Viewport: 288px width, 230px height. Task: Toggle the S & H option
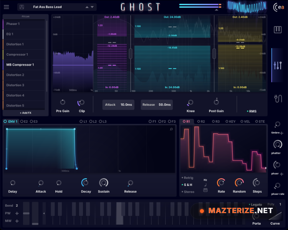(x=187, y=185)
